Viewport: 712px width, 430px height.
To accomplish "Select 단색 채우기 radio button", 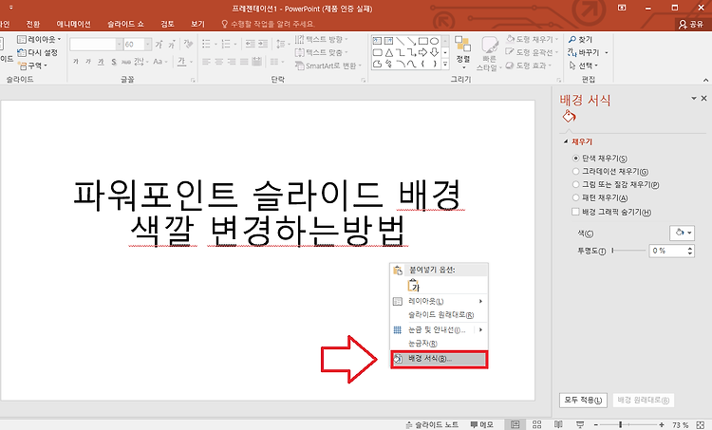I will pos(576,159).
